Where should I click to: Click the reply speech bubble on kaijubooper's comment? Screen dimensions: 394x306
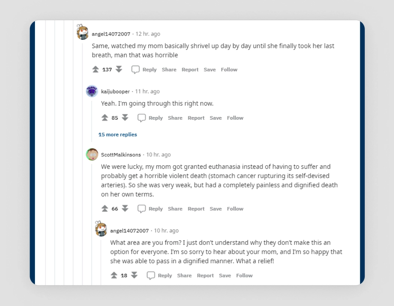[141, 117]
